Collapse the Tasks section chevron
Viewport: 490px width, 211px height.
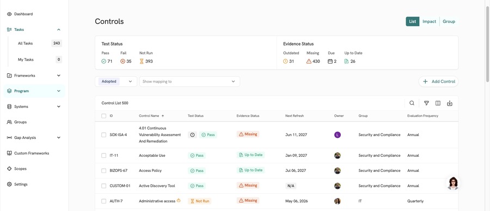pyautogui.click(x=59, y=30)
